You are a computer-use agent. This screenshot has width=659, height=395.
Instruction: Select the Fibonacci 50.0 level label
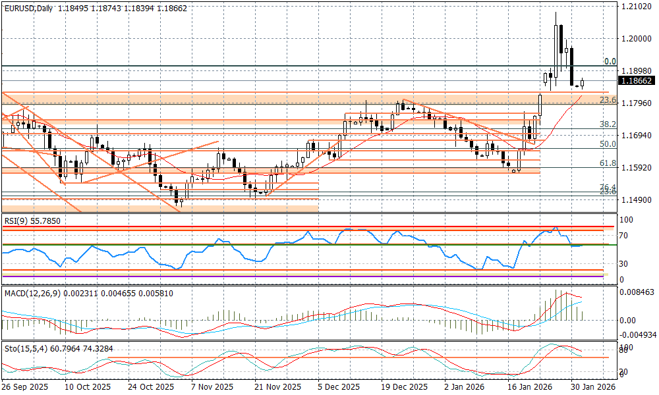point(607,144)
